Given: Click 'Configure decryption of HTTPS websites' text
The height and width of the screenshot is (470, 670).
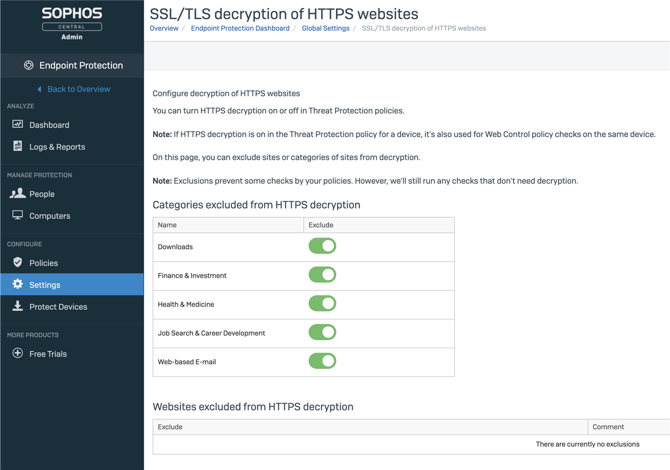Looking at the screenshot, I should coord(226,94).
